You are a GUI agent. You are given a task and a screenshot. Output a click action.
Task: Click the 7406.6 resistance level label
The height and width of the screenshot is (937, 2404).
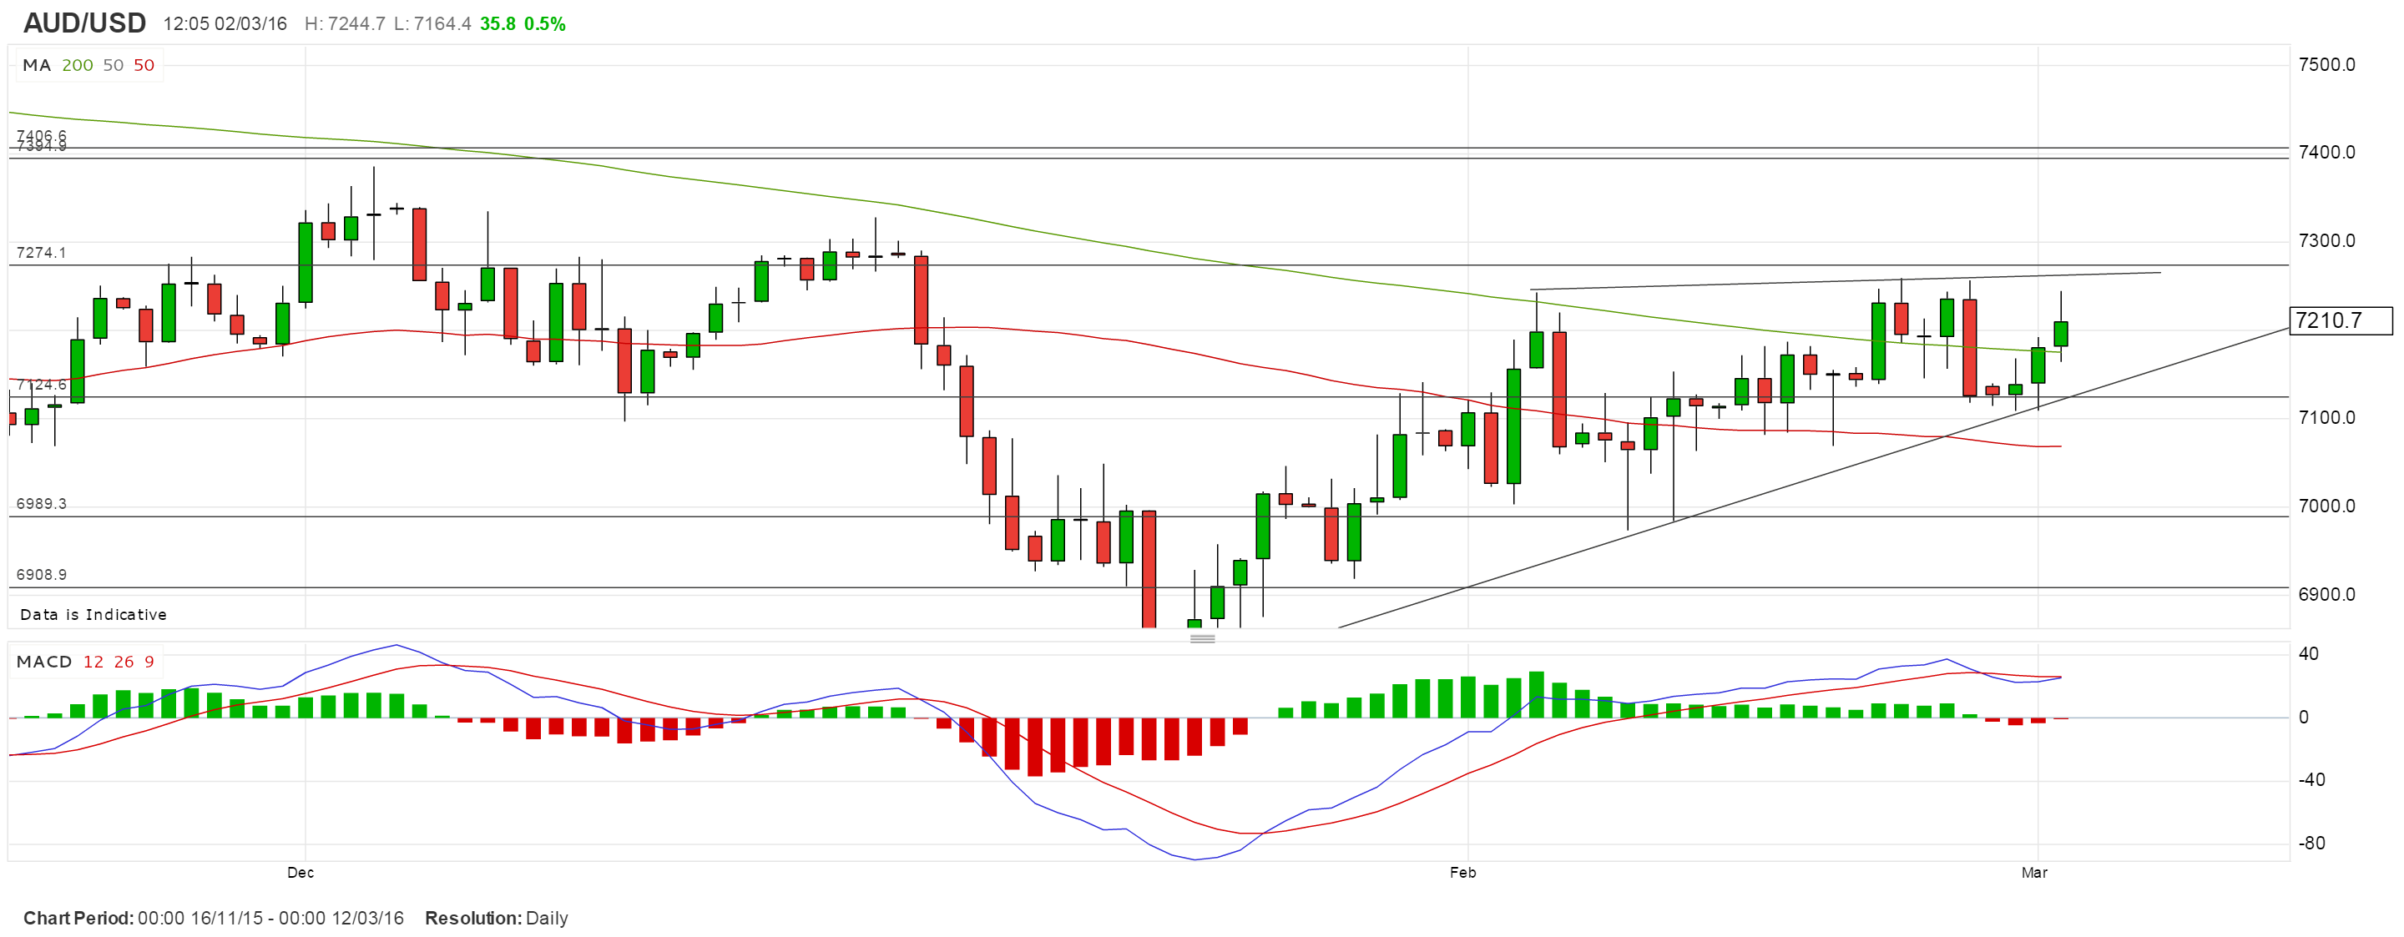tap(41, 135)
